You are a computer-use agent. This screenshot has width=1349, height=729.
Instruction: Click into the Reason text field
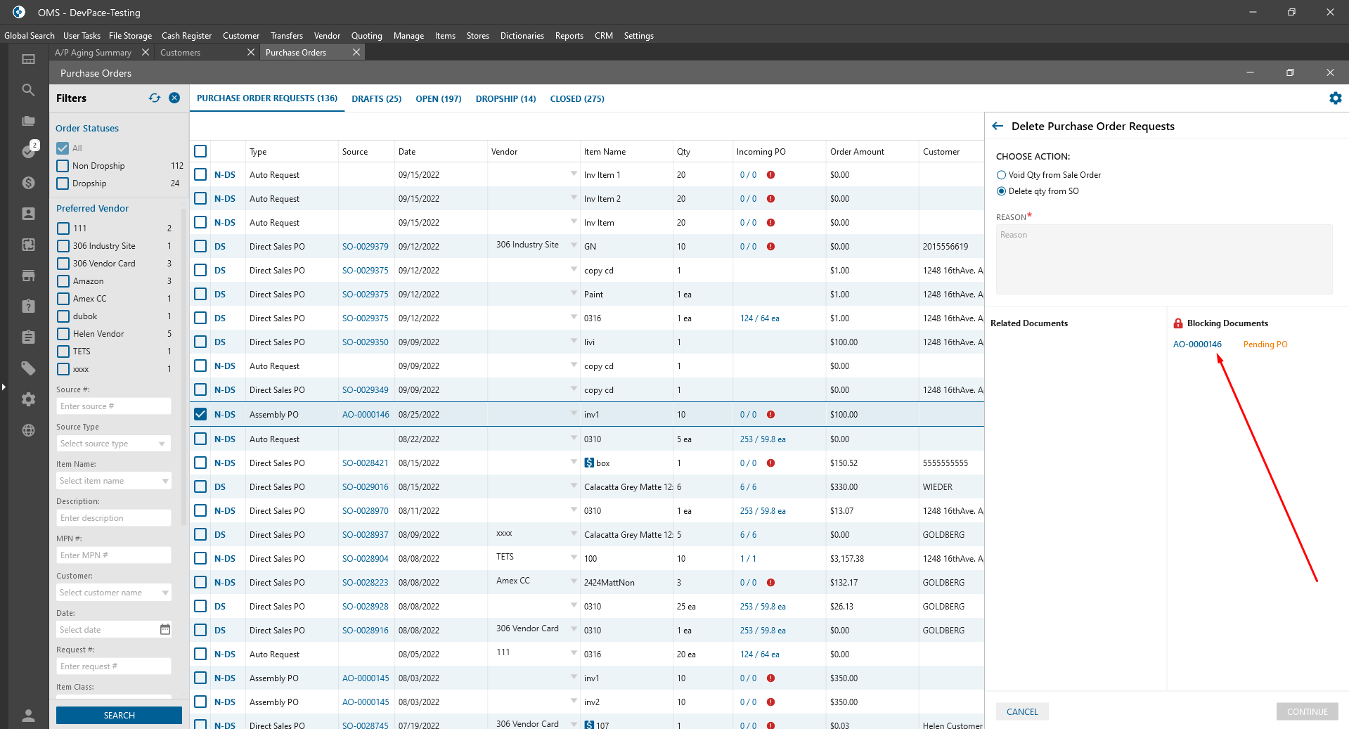pyautogui.click(x=1163, y=259)
